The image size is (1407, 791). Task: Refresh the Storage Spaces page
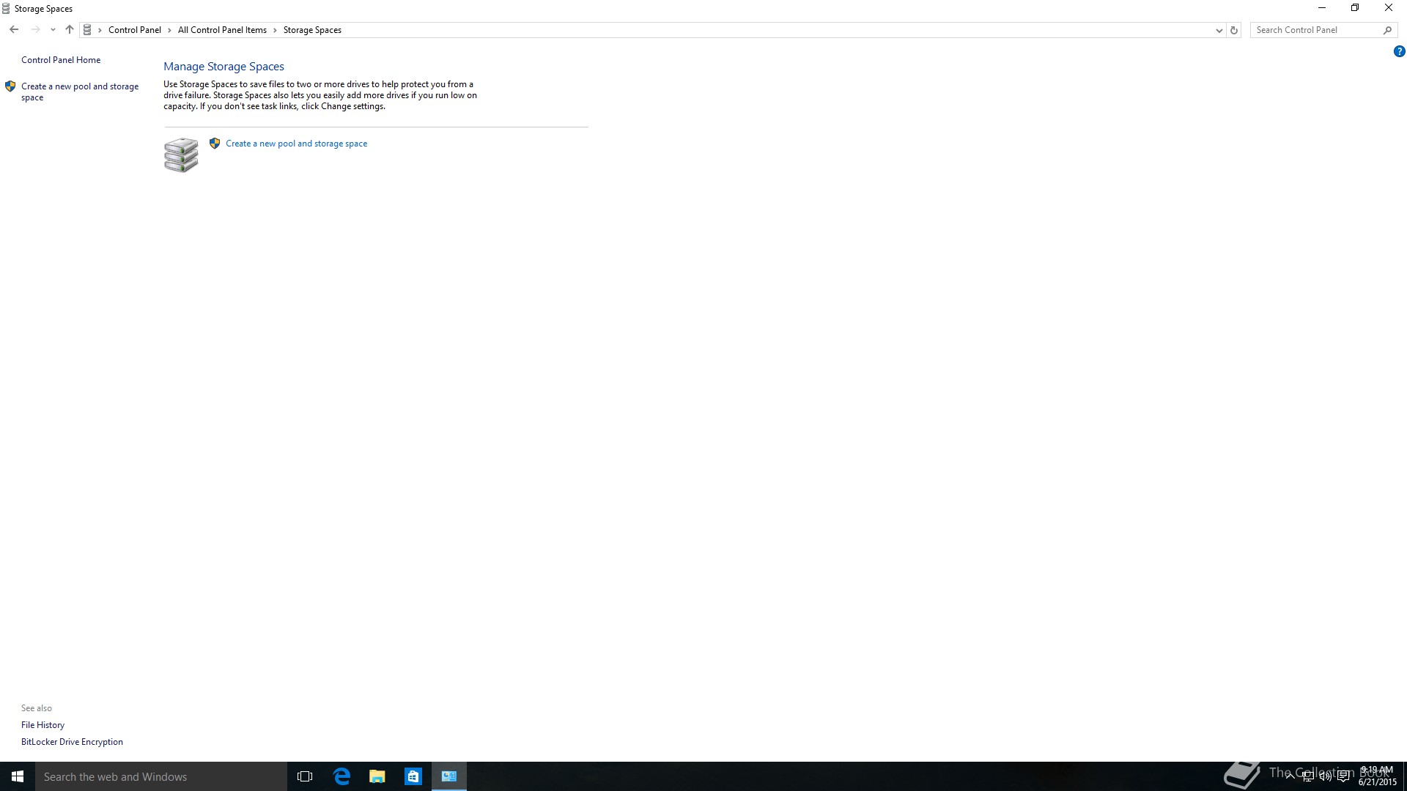click(1234, 30)
